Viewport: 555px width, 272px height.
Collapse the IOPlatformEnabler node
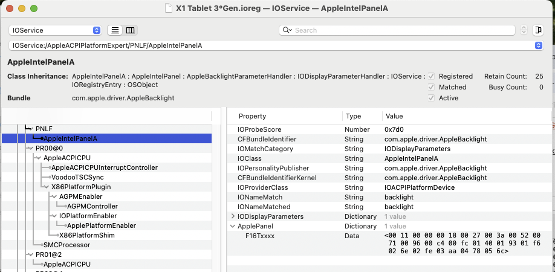pyautogui.click(x=54, y=216)
